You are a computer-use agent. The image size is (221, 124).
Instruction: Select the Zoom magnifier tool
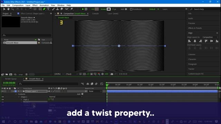coord(12,9)
